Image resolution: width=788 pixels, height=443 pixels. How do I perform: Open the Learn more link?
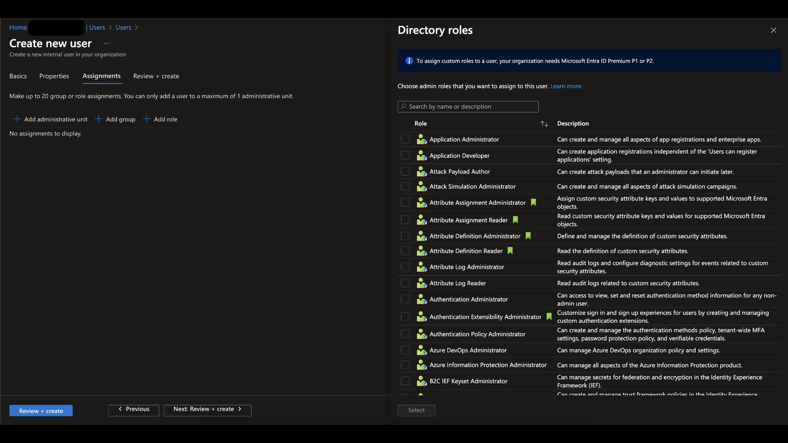(x=566, y=86)
